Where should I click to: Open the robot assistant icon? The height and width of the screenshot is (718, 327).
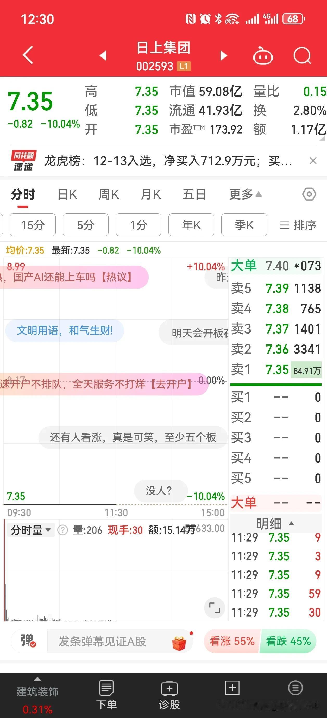[262, 55]
